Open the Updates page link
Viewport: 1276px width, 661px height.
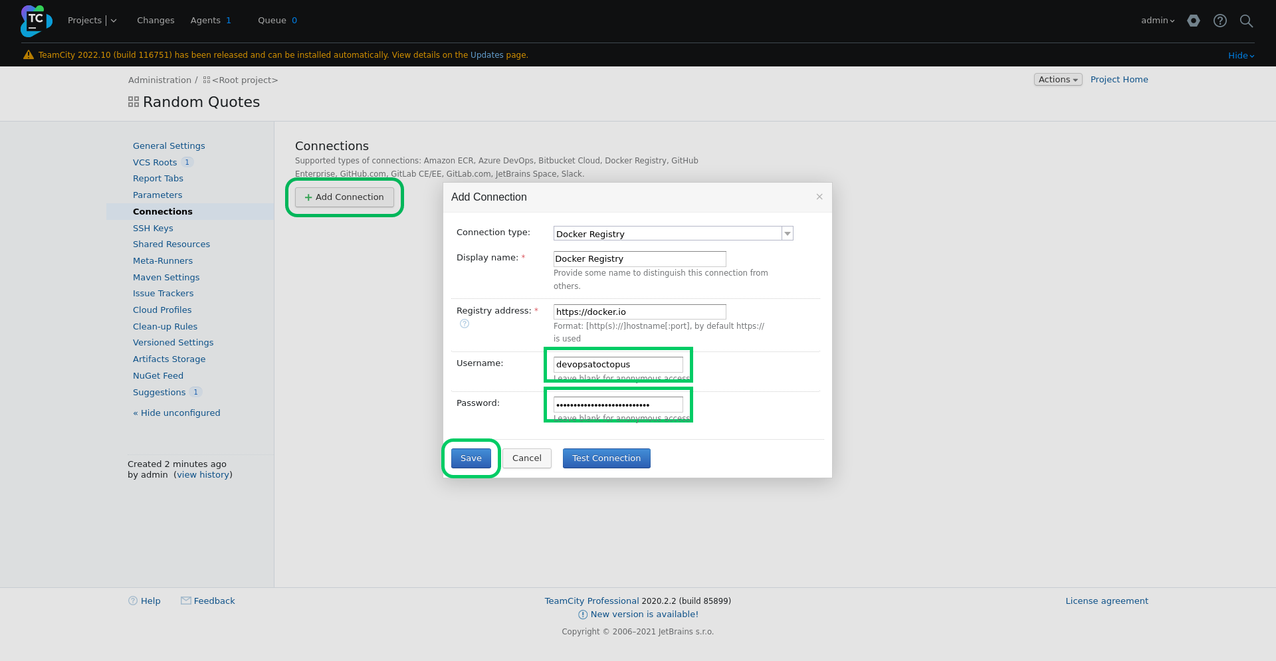pyautogui.click(x=487, y=55)
